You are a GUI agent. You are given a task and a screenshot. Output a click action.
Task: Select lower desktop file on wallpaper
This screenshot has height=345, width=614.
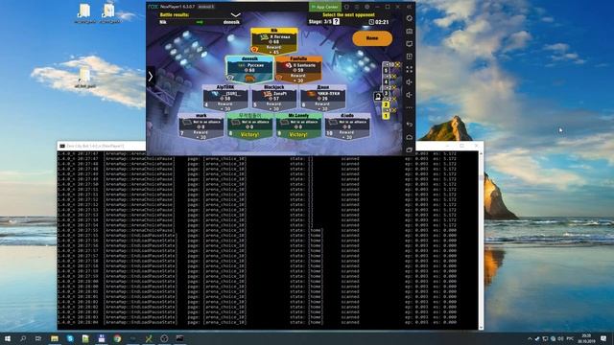coord(85,79)
